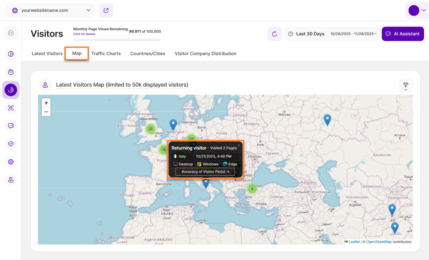Open the user avatar account menu
The height and width of the screenshot is (260, 429).
(416, 10)
